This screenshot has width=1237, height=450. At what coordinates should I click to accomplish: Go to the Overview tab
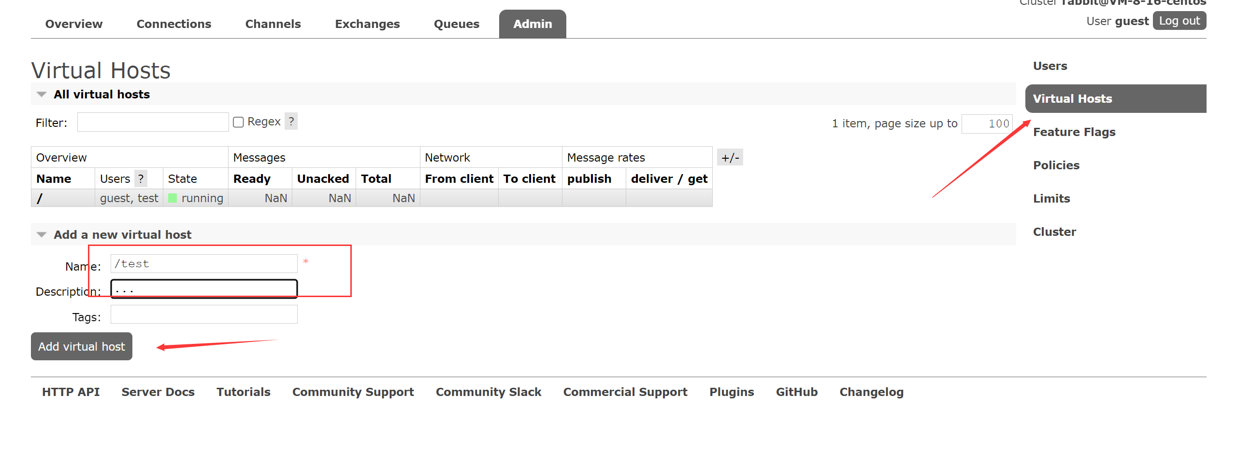[x=74, y=24]
